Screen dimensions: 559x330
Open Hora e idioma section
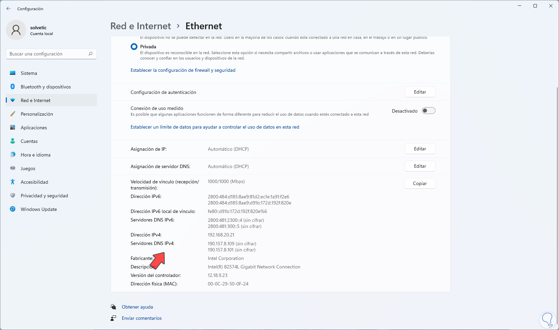tap(35, 155)
